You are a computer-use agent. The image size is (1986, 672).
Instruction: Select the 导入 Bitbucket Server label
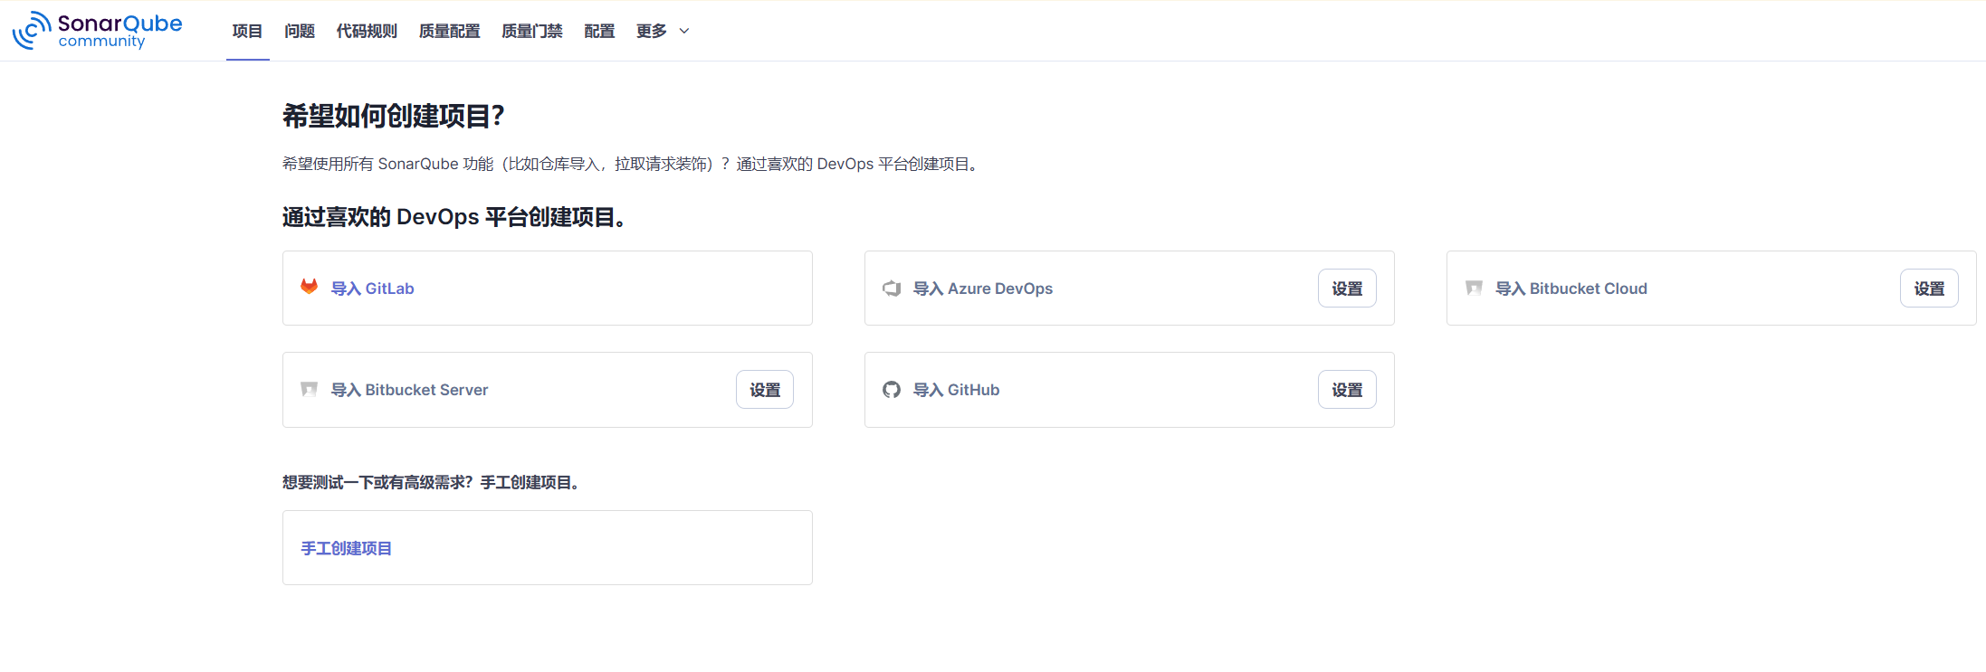click(x=410, y=390)
